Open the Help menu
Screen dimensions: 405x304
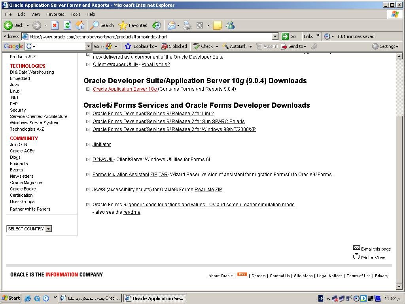coord(91,14)
